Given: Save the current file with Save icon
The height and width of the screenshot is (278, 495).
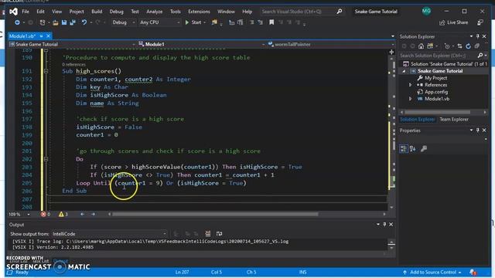Looking at the screenshot, I should pyautogui.click(x=64, y=22).
